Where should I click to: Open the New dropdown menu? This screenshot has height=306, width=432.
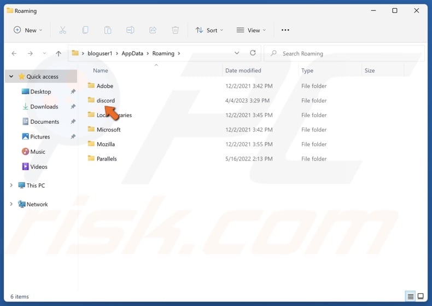point(28,30)
